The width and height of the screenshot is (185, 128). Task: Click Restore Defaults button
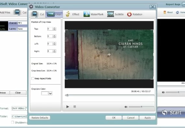(x=40, y=118)
